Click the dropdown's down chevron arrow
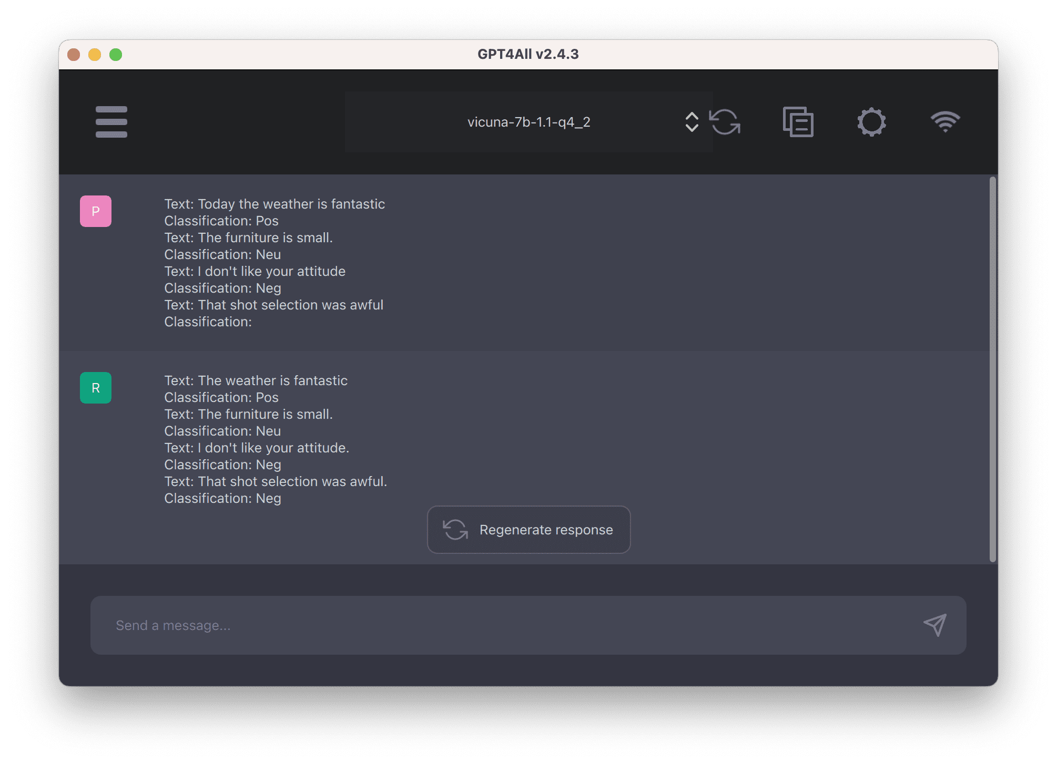This screenshot has width=1057, height=764. click(x=692, y=129)
